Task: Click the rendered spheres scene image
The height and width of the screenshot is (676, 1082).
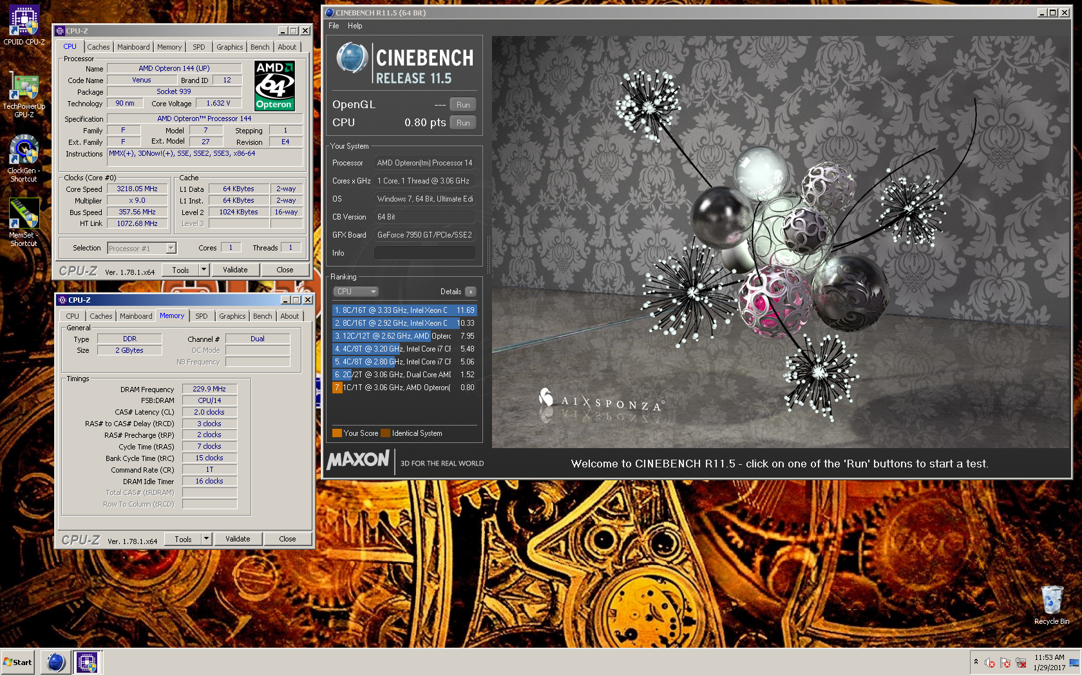Action: tap(780, 241)
